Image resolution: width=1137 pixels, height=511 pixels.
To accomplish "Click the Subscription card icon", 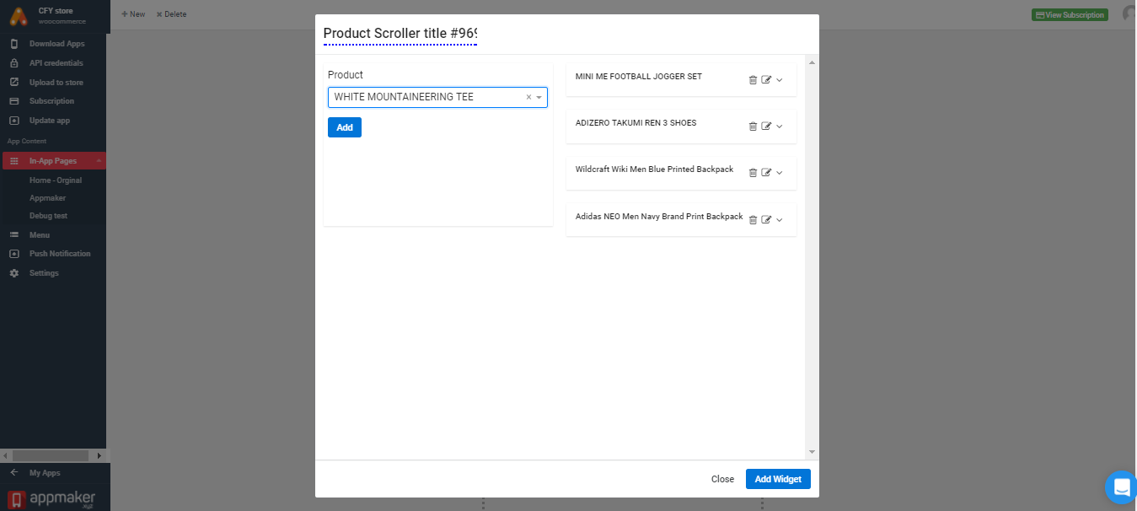I will click(13, 101).
